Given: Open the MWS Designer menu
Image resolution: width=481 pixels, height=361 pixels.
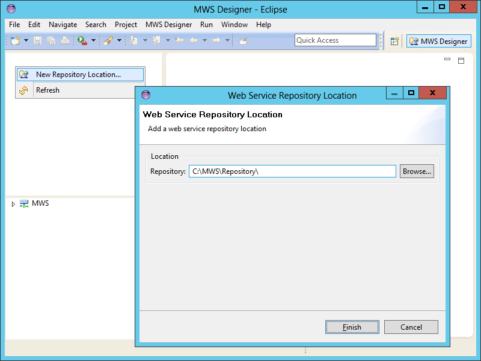Looking at the screenshot, I should coord(168,25).
